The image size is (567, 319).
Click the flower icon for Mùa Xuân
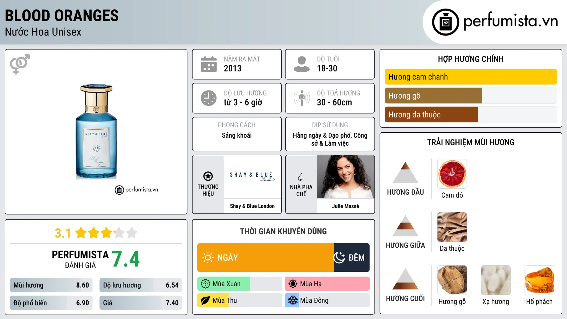205,284
